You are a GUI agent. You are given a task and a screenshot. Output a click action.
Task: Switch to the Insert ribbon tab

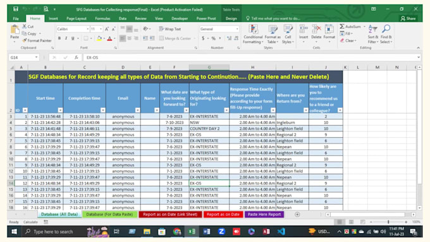coord(53,18)
